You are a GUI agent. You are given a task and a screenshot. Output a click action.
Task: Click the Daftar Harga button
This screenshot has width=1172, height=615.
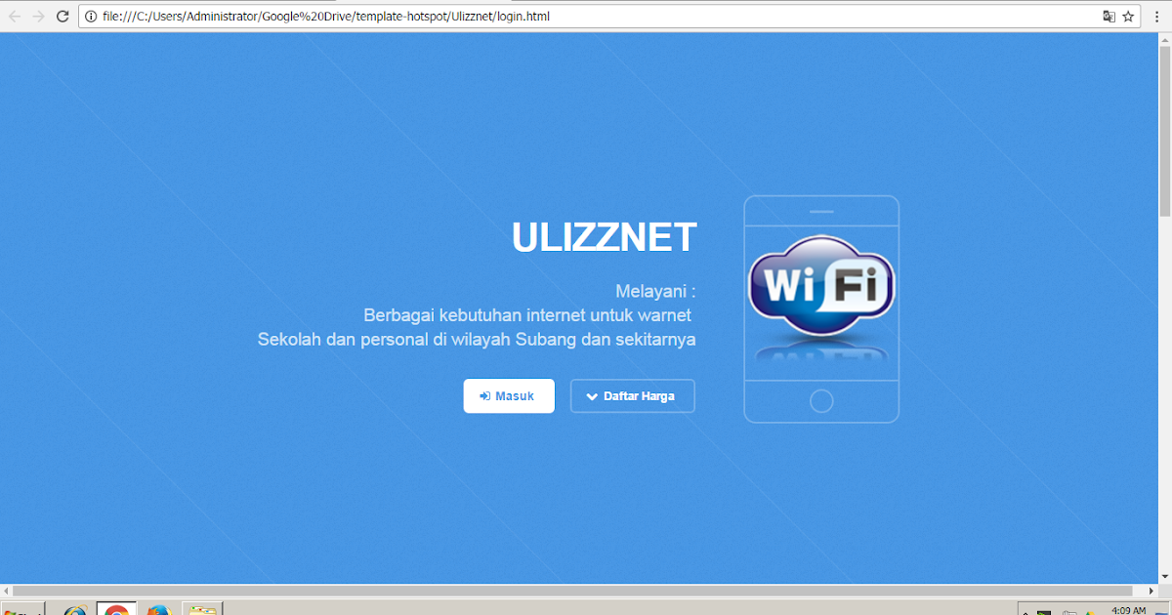pos(633,396)
